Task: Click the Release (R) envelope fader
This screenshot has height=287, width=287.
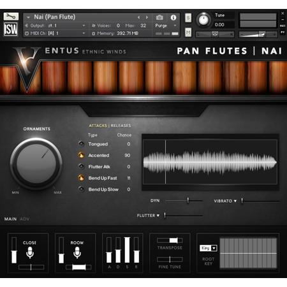Action: pyautogui.click(x=136, y=250)
